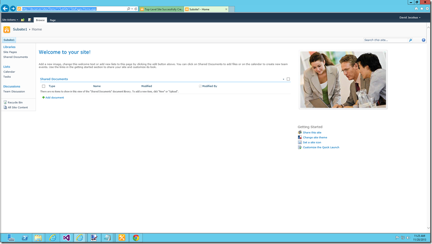This screenshot has width=432, height=244.
Task: Open Visual Studio from the taskbar
Action: tap(66, 238)
